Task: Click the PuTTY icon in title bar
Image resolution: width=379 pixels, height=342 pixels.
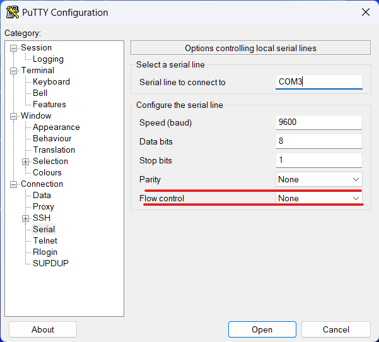Action: pyautogui.click(x=12, y=12)
